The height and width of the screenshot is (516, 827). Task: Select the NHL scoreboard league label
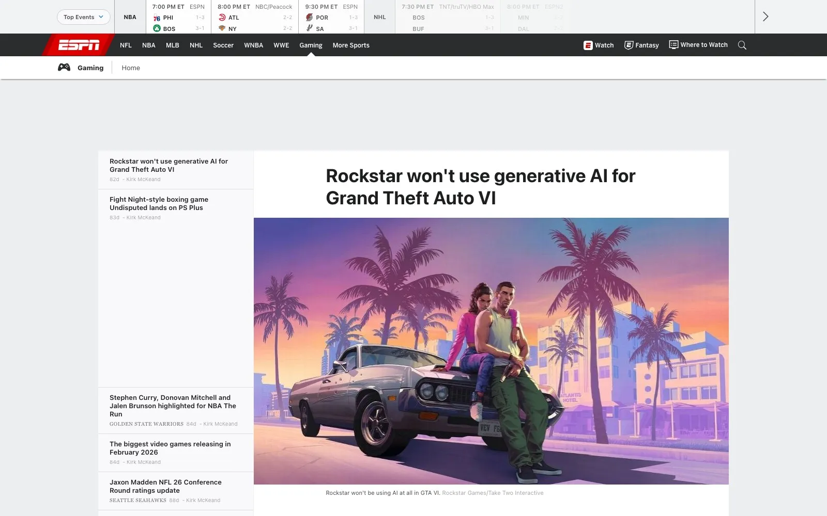[x=380, y=17]
